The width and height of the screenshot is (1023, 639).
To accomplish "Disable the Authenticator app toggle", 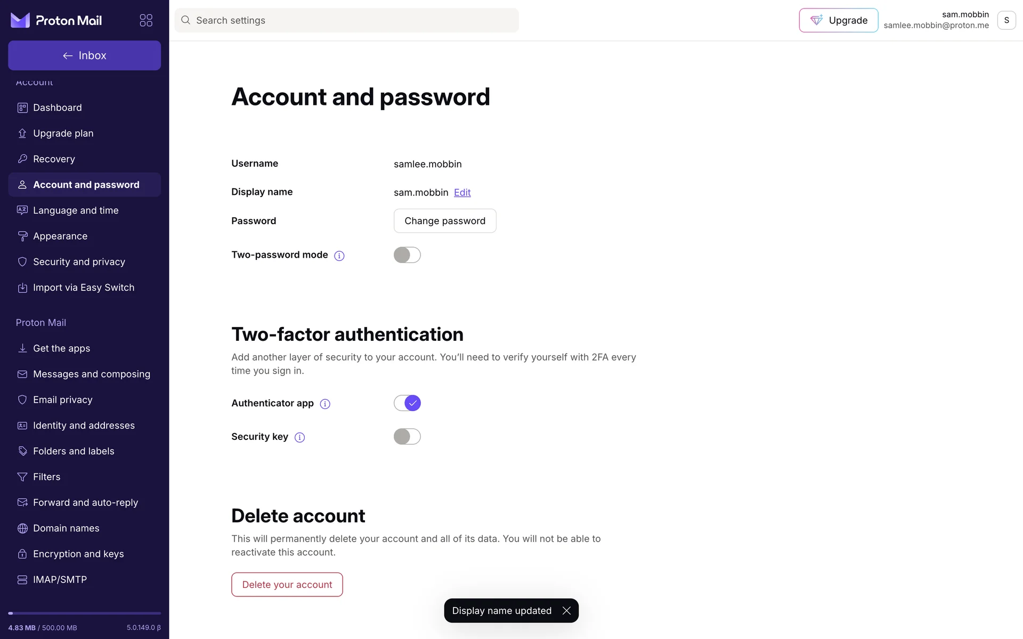I will coord(407,403).
